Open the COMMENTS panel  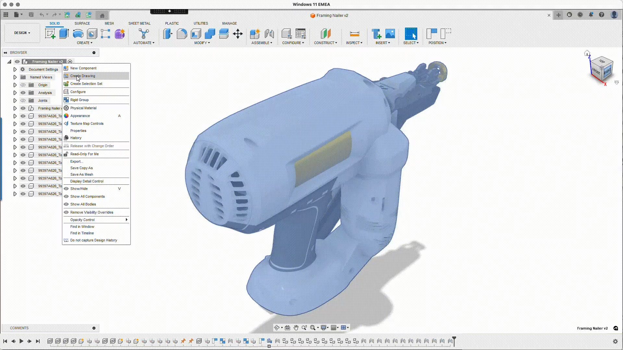coord(19,328)
